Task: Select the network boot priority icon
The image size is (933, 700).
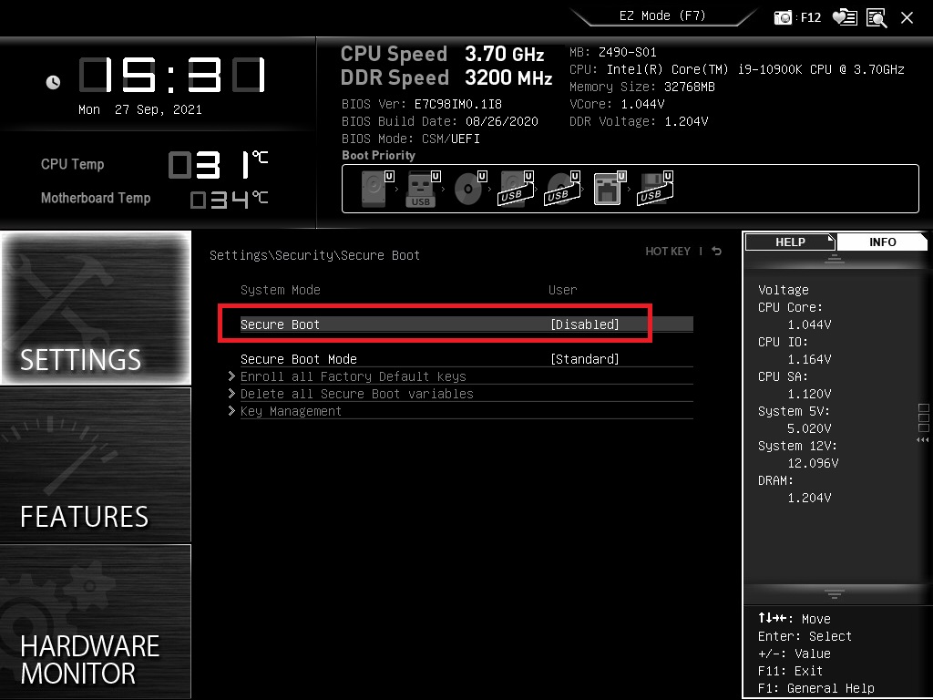Action: 610,189
